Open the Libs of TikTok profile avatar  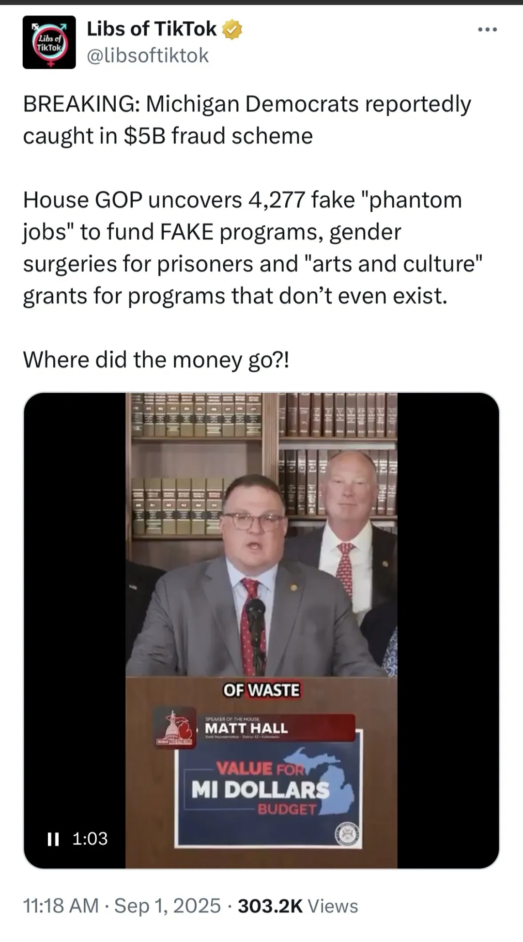tap(49, 42)
